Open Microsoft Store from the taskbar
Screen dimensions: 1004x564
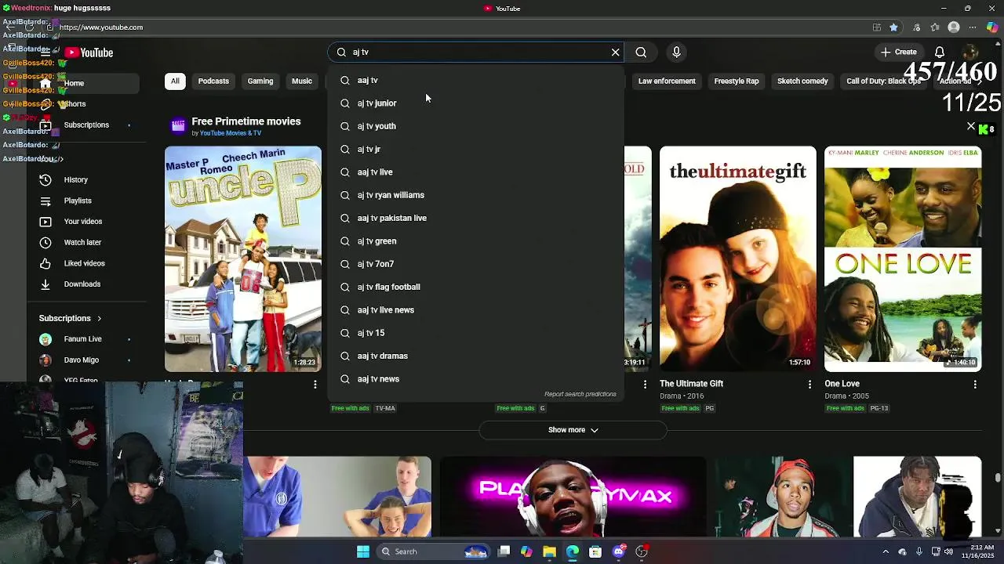[x=595, y=551]
